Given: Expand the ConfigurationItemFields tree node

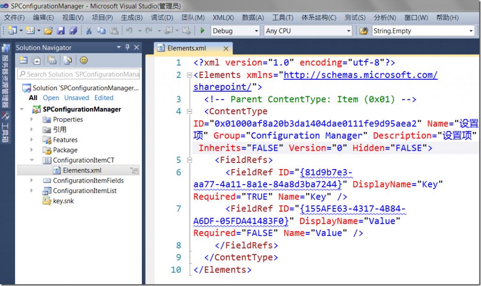Looking at the screenshot, I should click(31, 180).
